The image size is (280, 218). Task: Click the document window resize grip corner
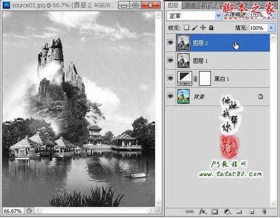click(158, 211)
